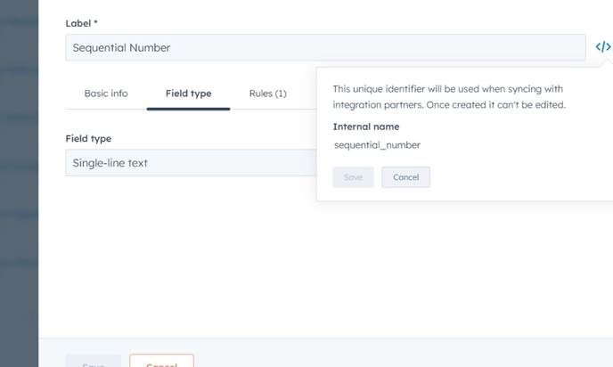Screen dimensions: 613x367
Task: Cancel the internal name popover
Action: click(405, 177)
